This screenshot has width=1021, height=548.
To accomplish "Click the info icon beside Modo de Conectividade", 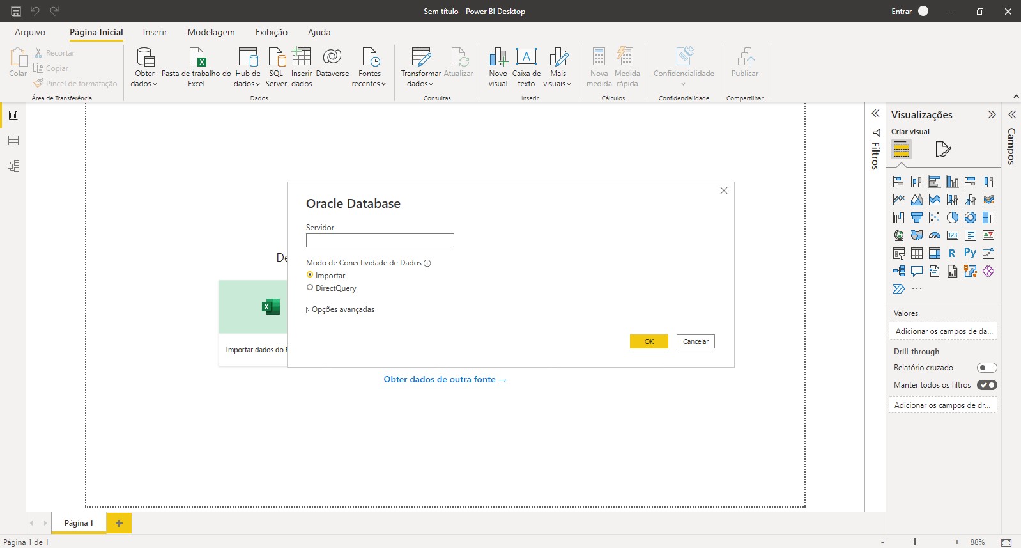I will 427,263.
